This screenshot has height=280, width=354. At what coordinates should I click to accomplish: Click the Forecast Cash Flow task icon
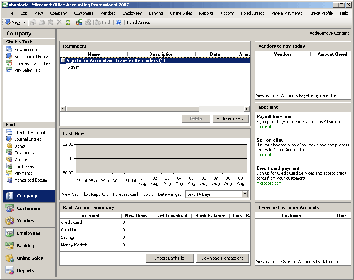tap(9, 63)
